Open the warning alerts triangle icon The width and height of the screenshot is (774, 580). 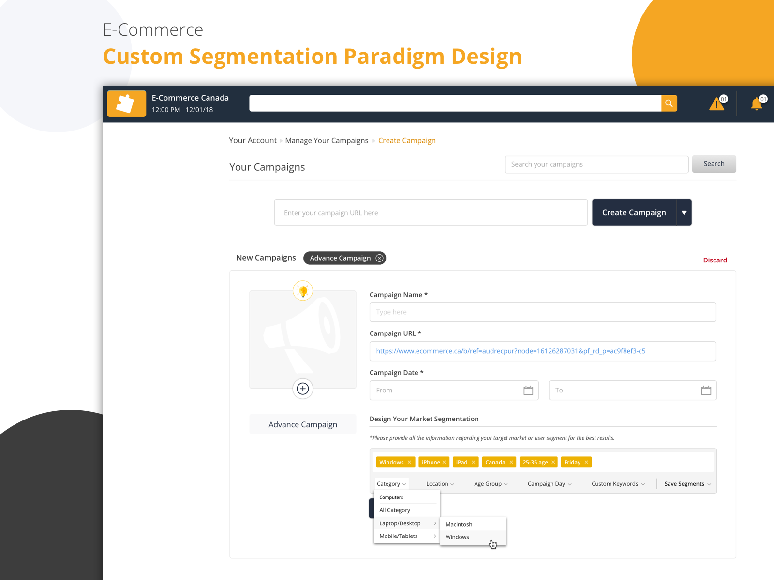pos(716,104)
